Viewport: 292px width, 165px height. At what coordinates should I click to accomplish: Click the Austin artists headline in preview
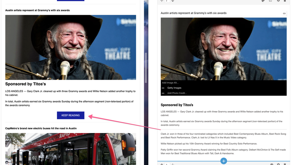coord(37,10)
